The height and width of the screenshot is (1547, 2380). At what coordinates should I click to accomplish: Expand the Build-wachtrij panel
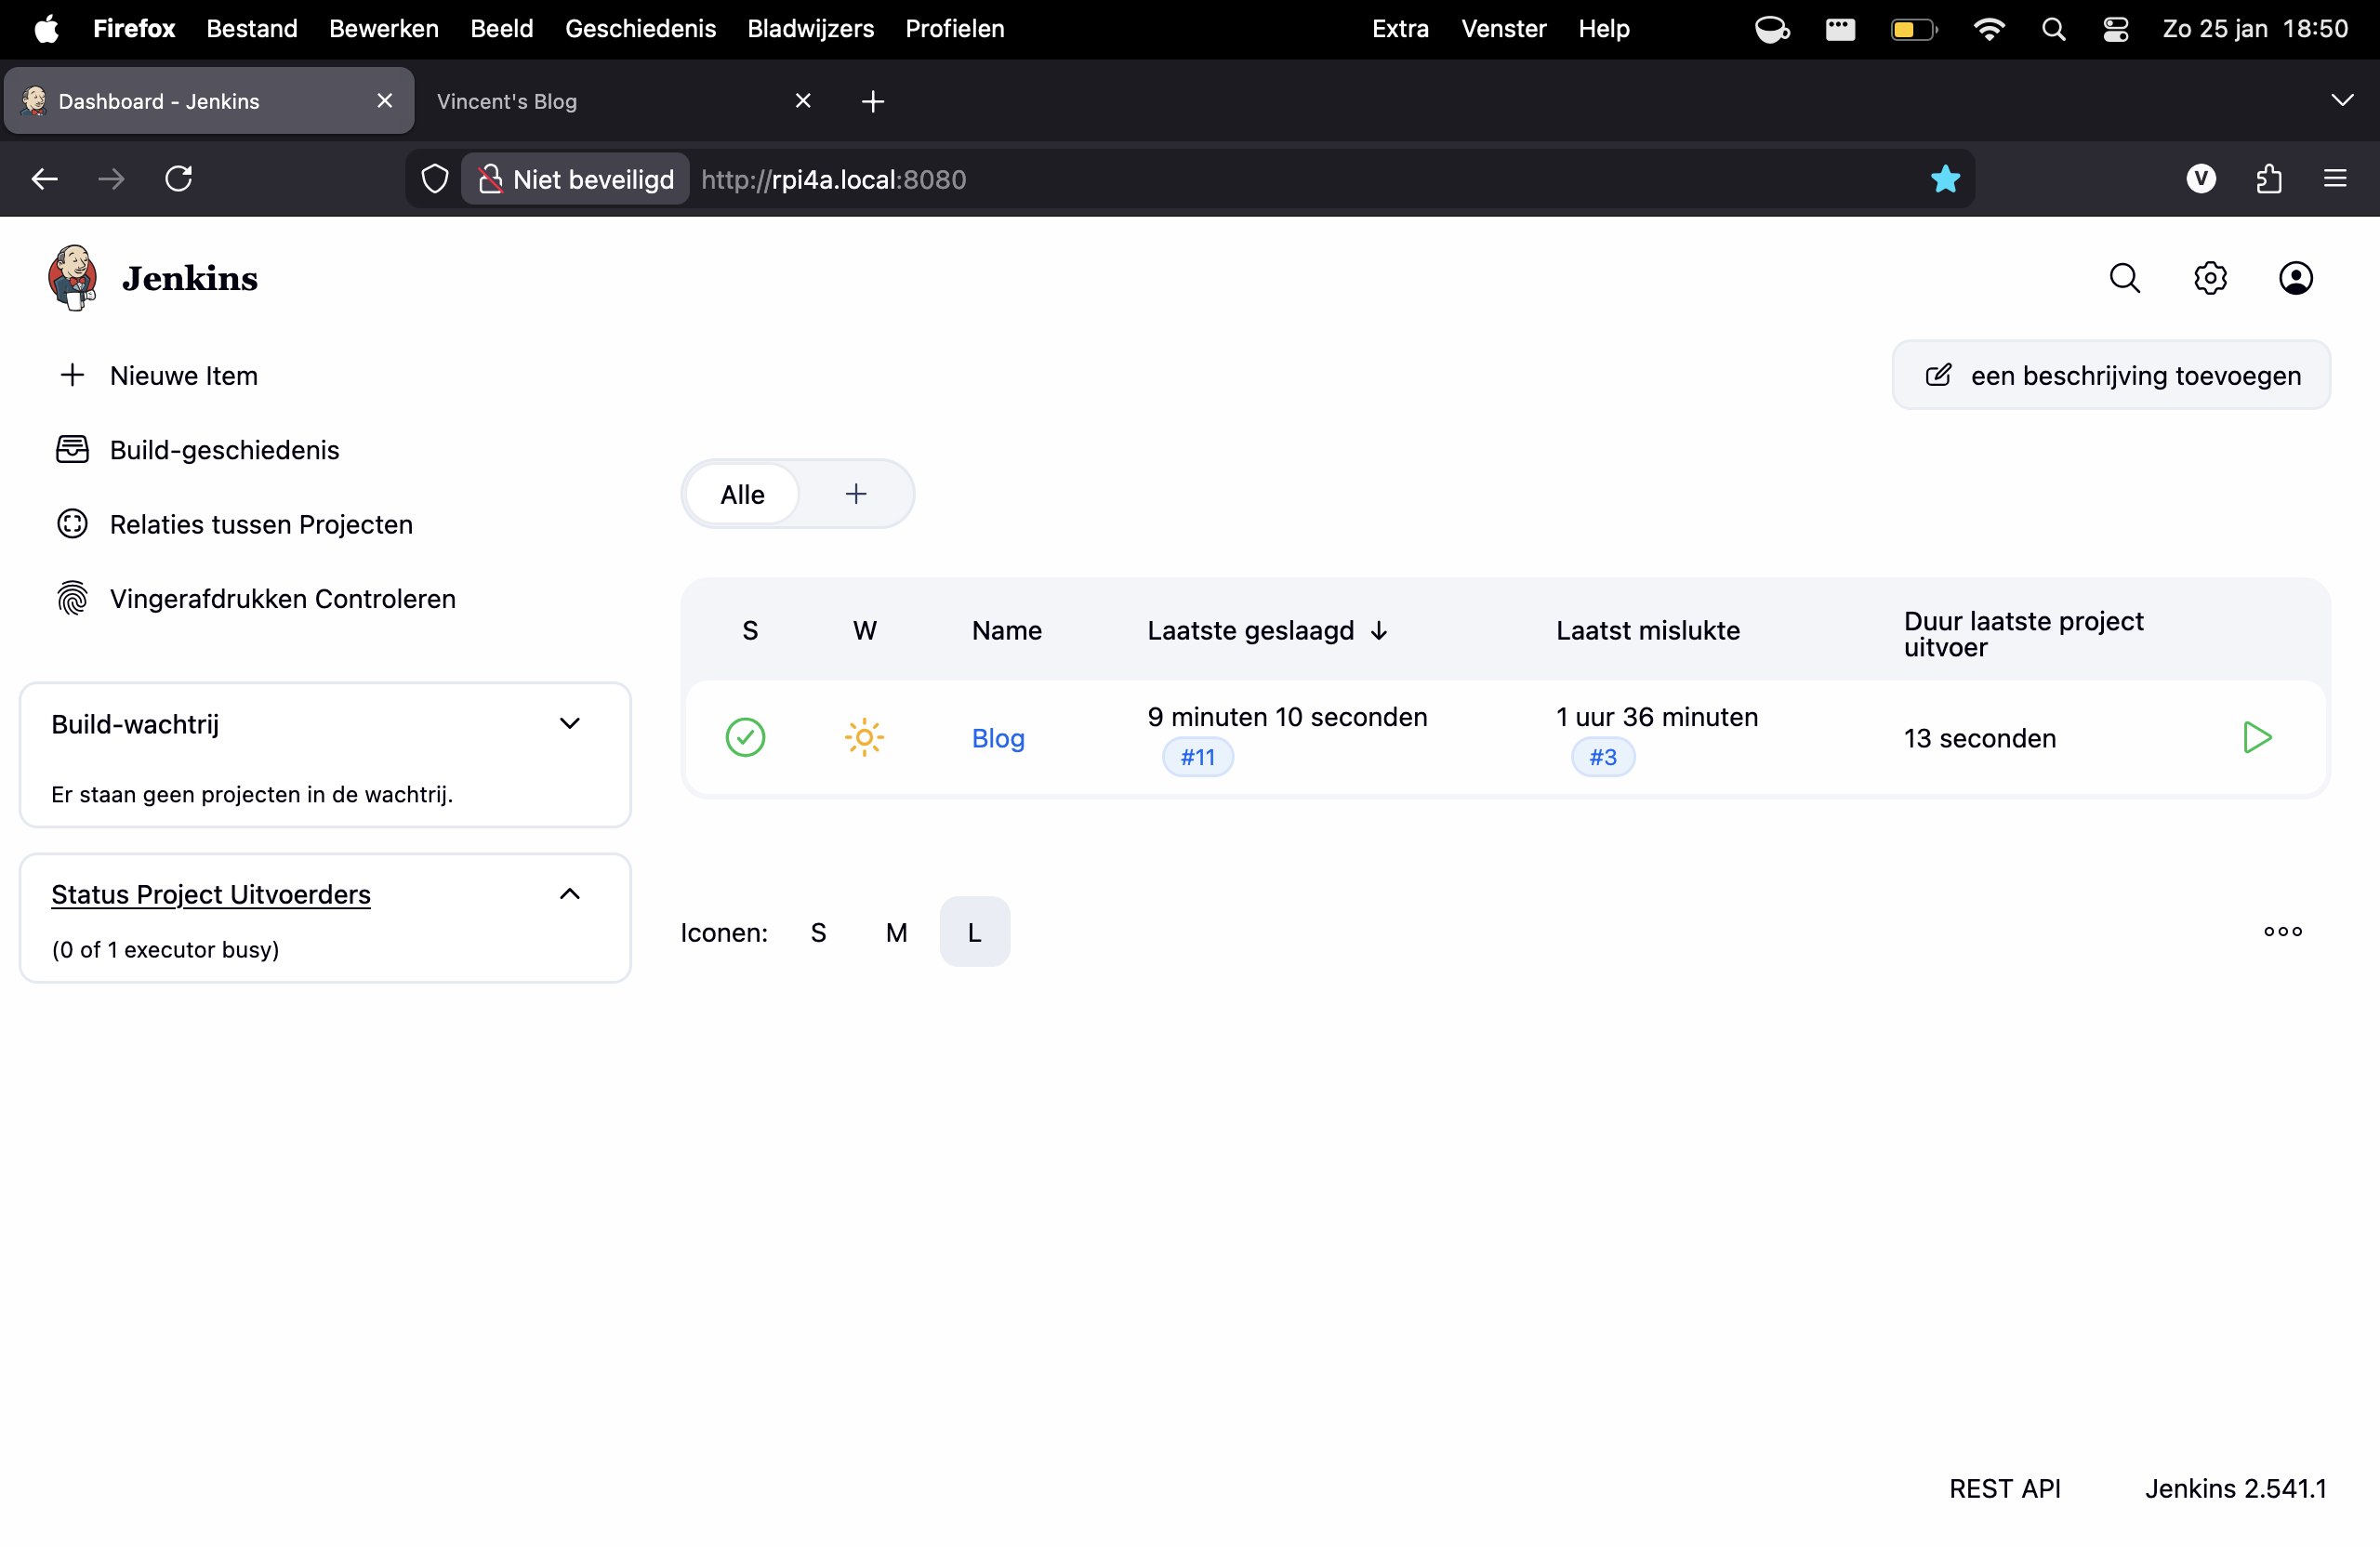tap(570, 723)
